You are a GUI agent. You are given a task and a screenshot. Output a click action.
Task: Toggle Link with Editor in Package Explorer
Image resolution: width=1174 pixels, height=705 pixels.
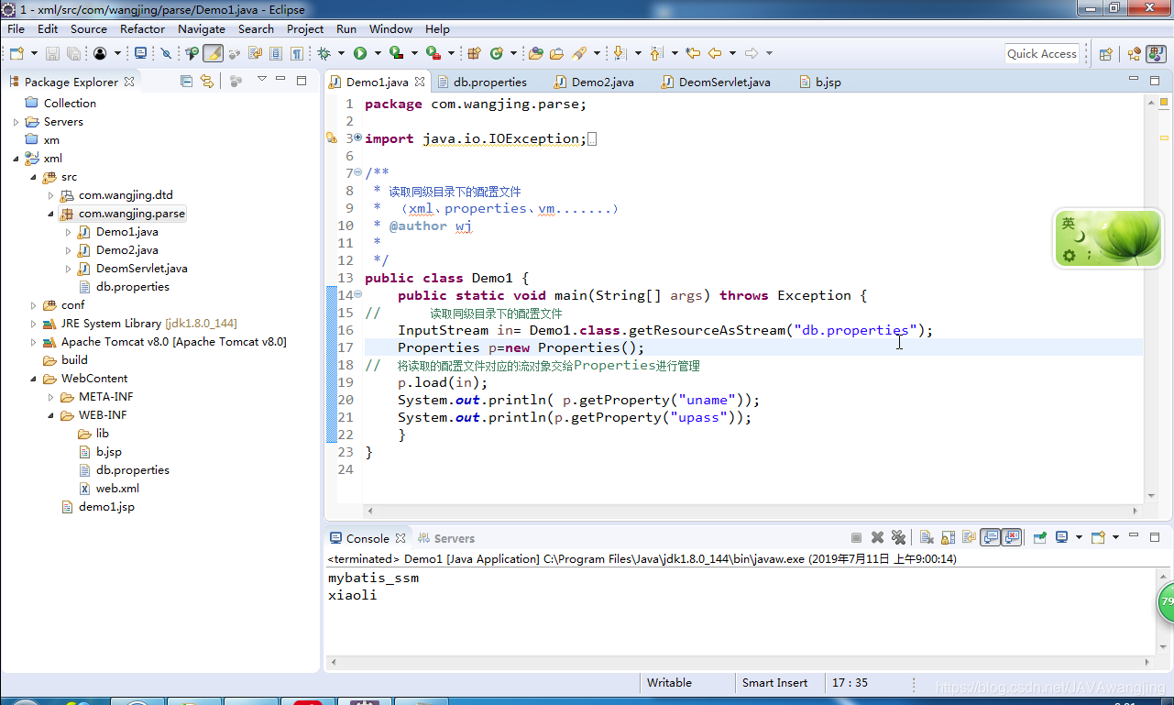point(207,81)
